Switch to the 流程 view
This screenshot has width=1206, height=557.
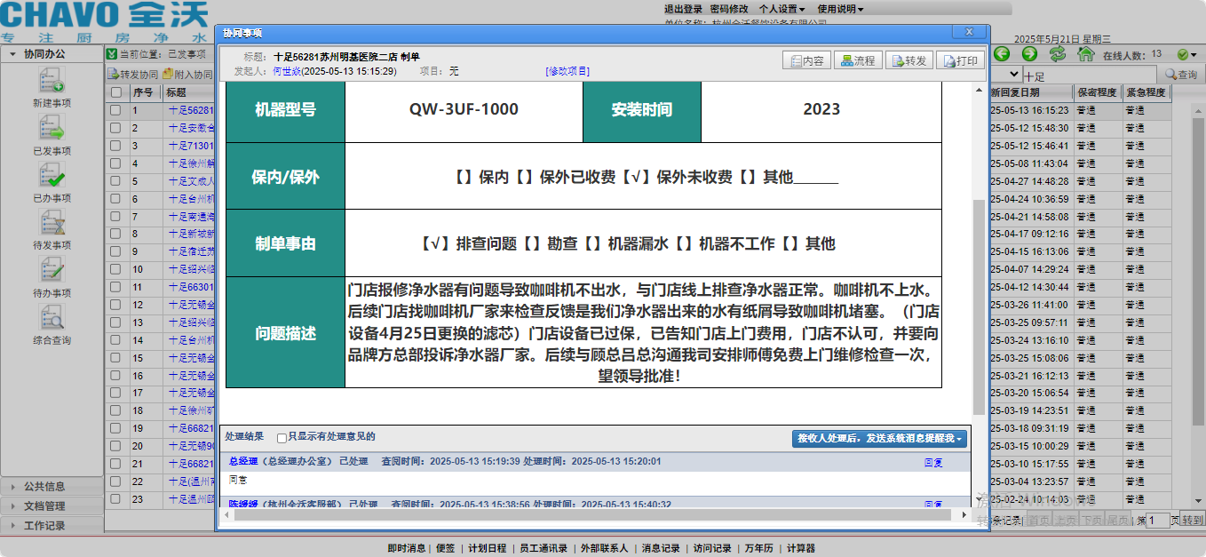pyautogui.click(x=858, y=60)
